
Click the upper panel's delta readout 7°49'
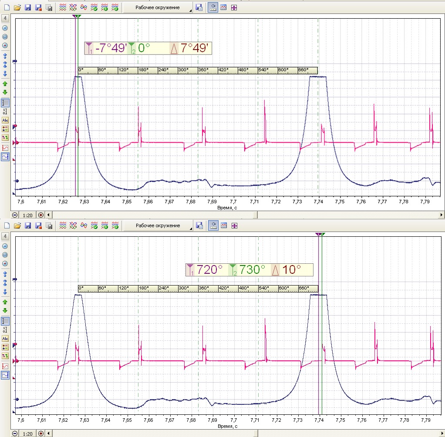[x=194, y=48]
